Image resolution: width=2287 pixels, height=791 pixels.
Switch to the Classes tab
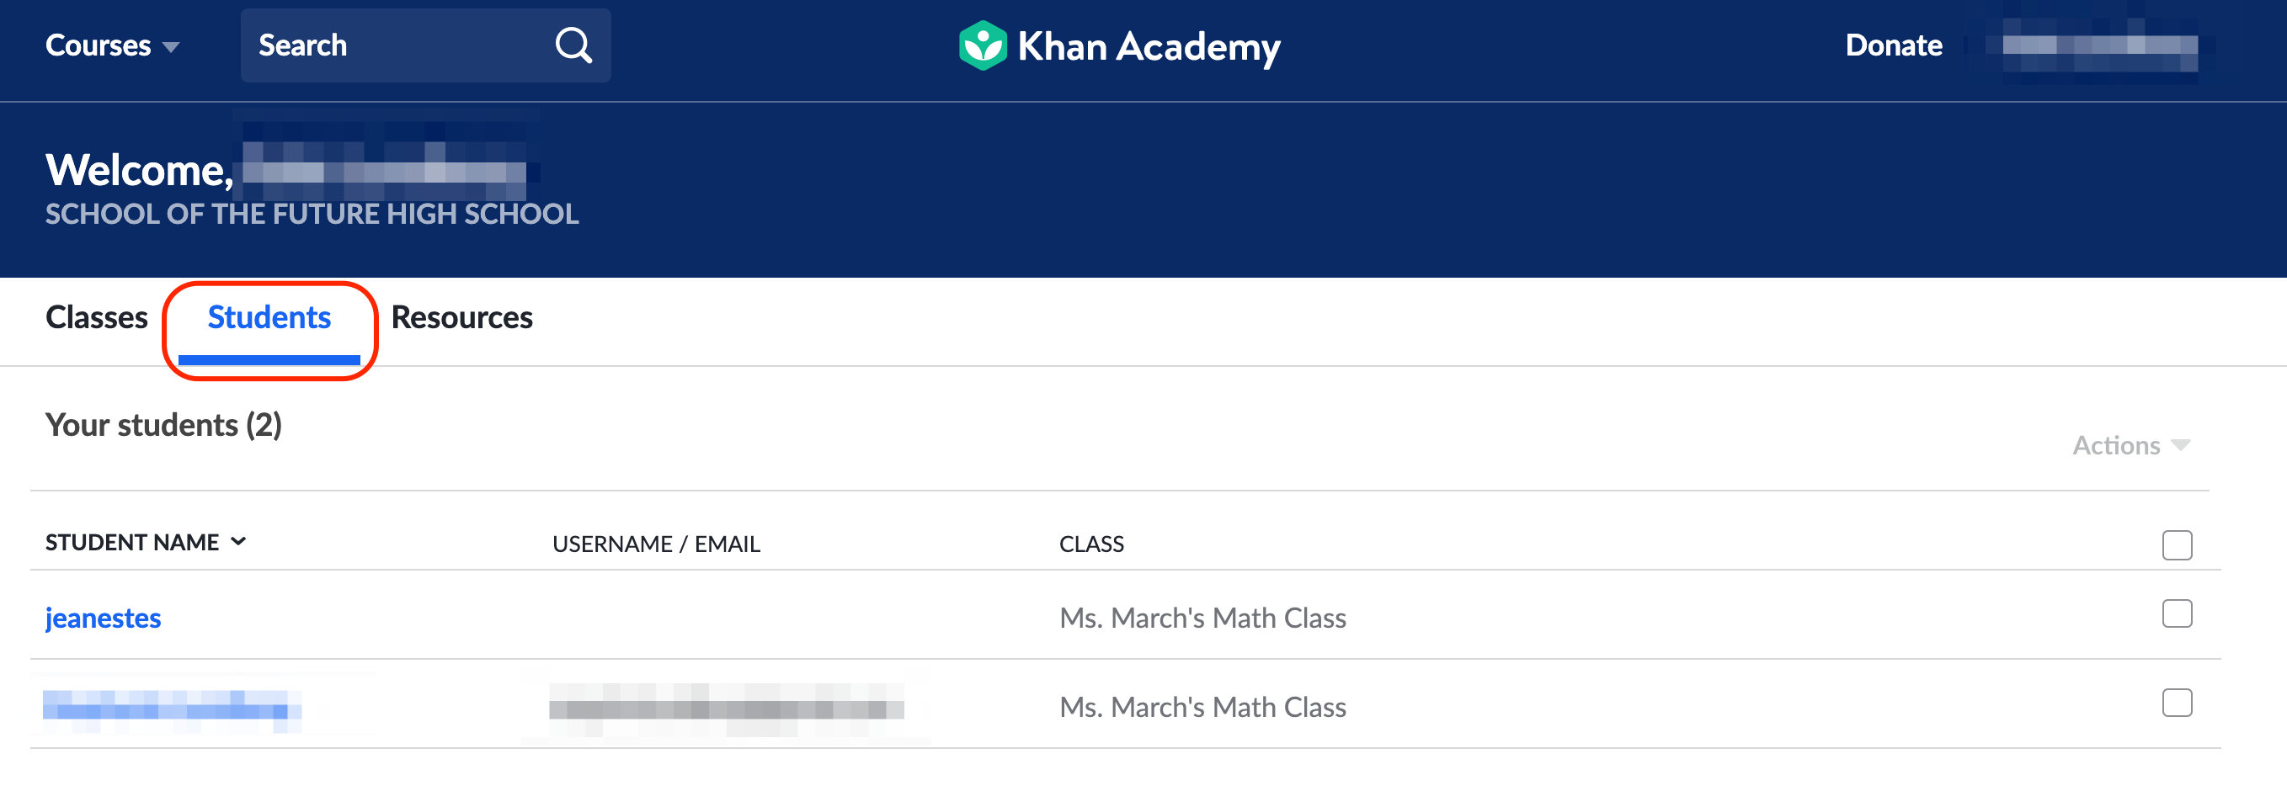click(x=97, y=317)
